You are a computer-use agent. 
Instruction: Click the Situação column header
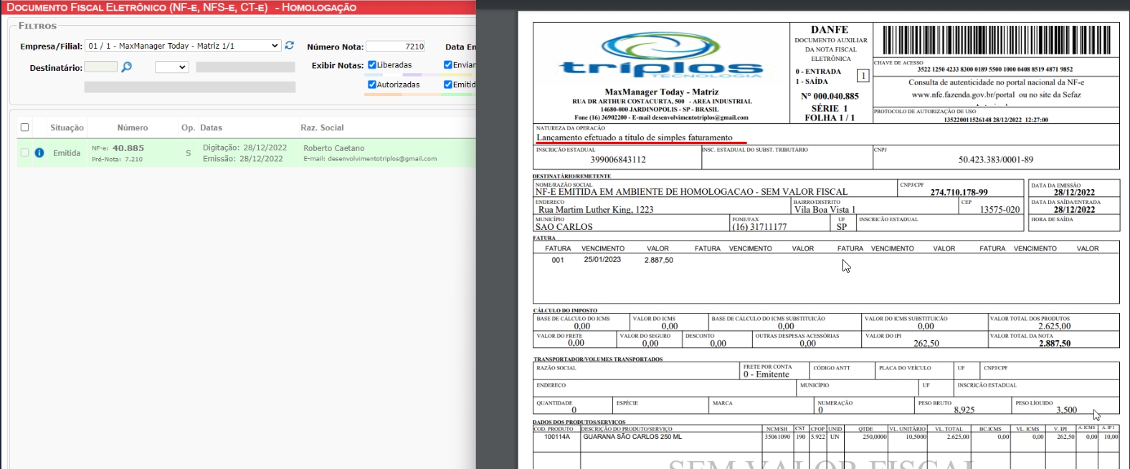[67, 127]
